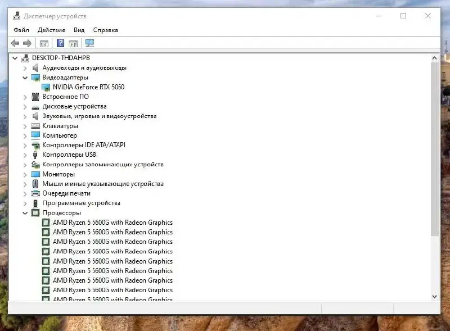Click the DESKTOP-THDAHPB computer icon
This screenshot has height=331, width=450.
click(25, 58)
